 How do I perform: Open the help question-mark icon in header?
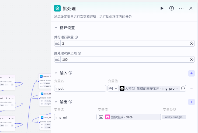coord(172,8)
